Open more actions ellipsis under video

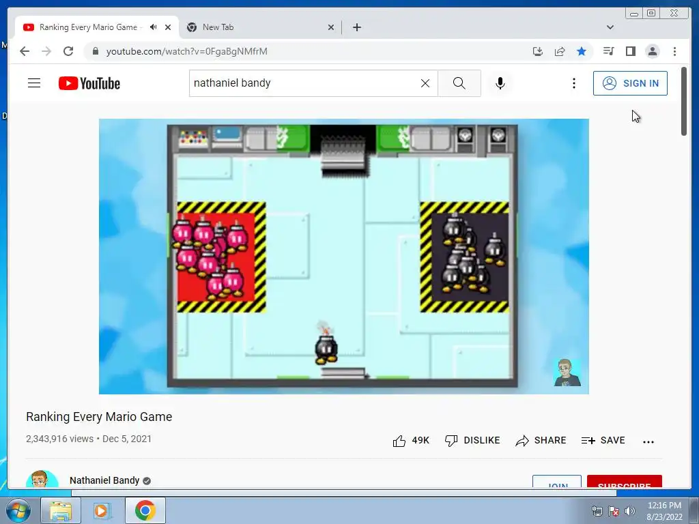pos(648,441)
